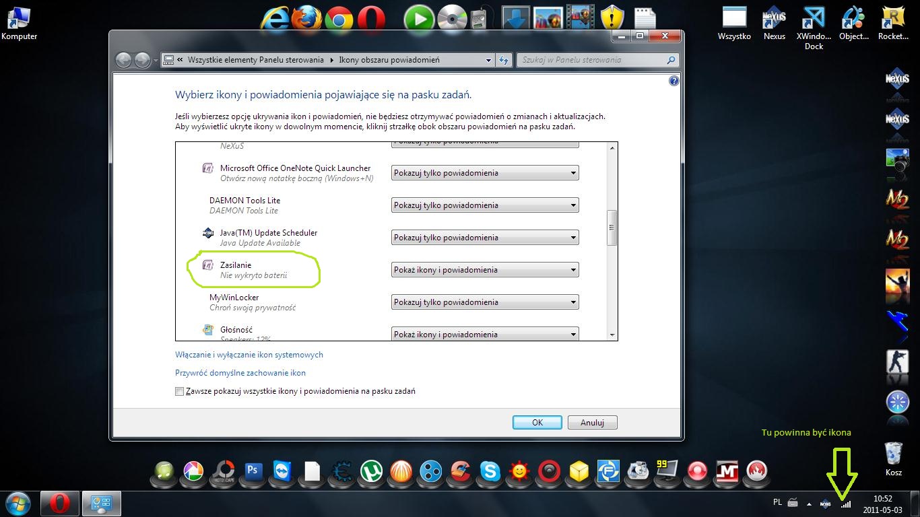Click the back navigation arrow
The image size is (920, 517).
click(x=124, y=61)
